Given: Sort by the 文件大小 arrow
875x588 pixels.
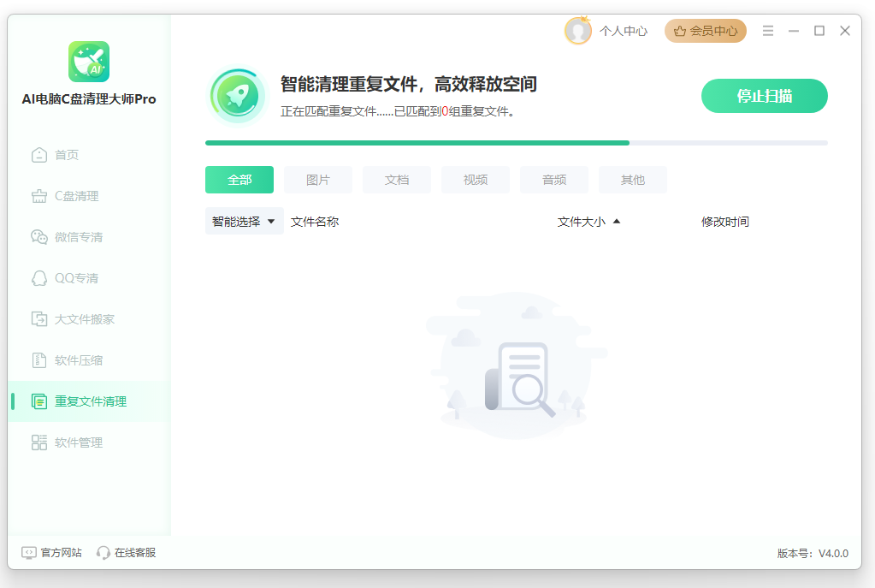Looking at the screenshot, I should tap(617, 221).
